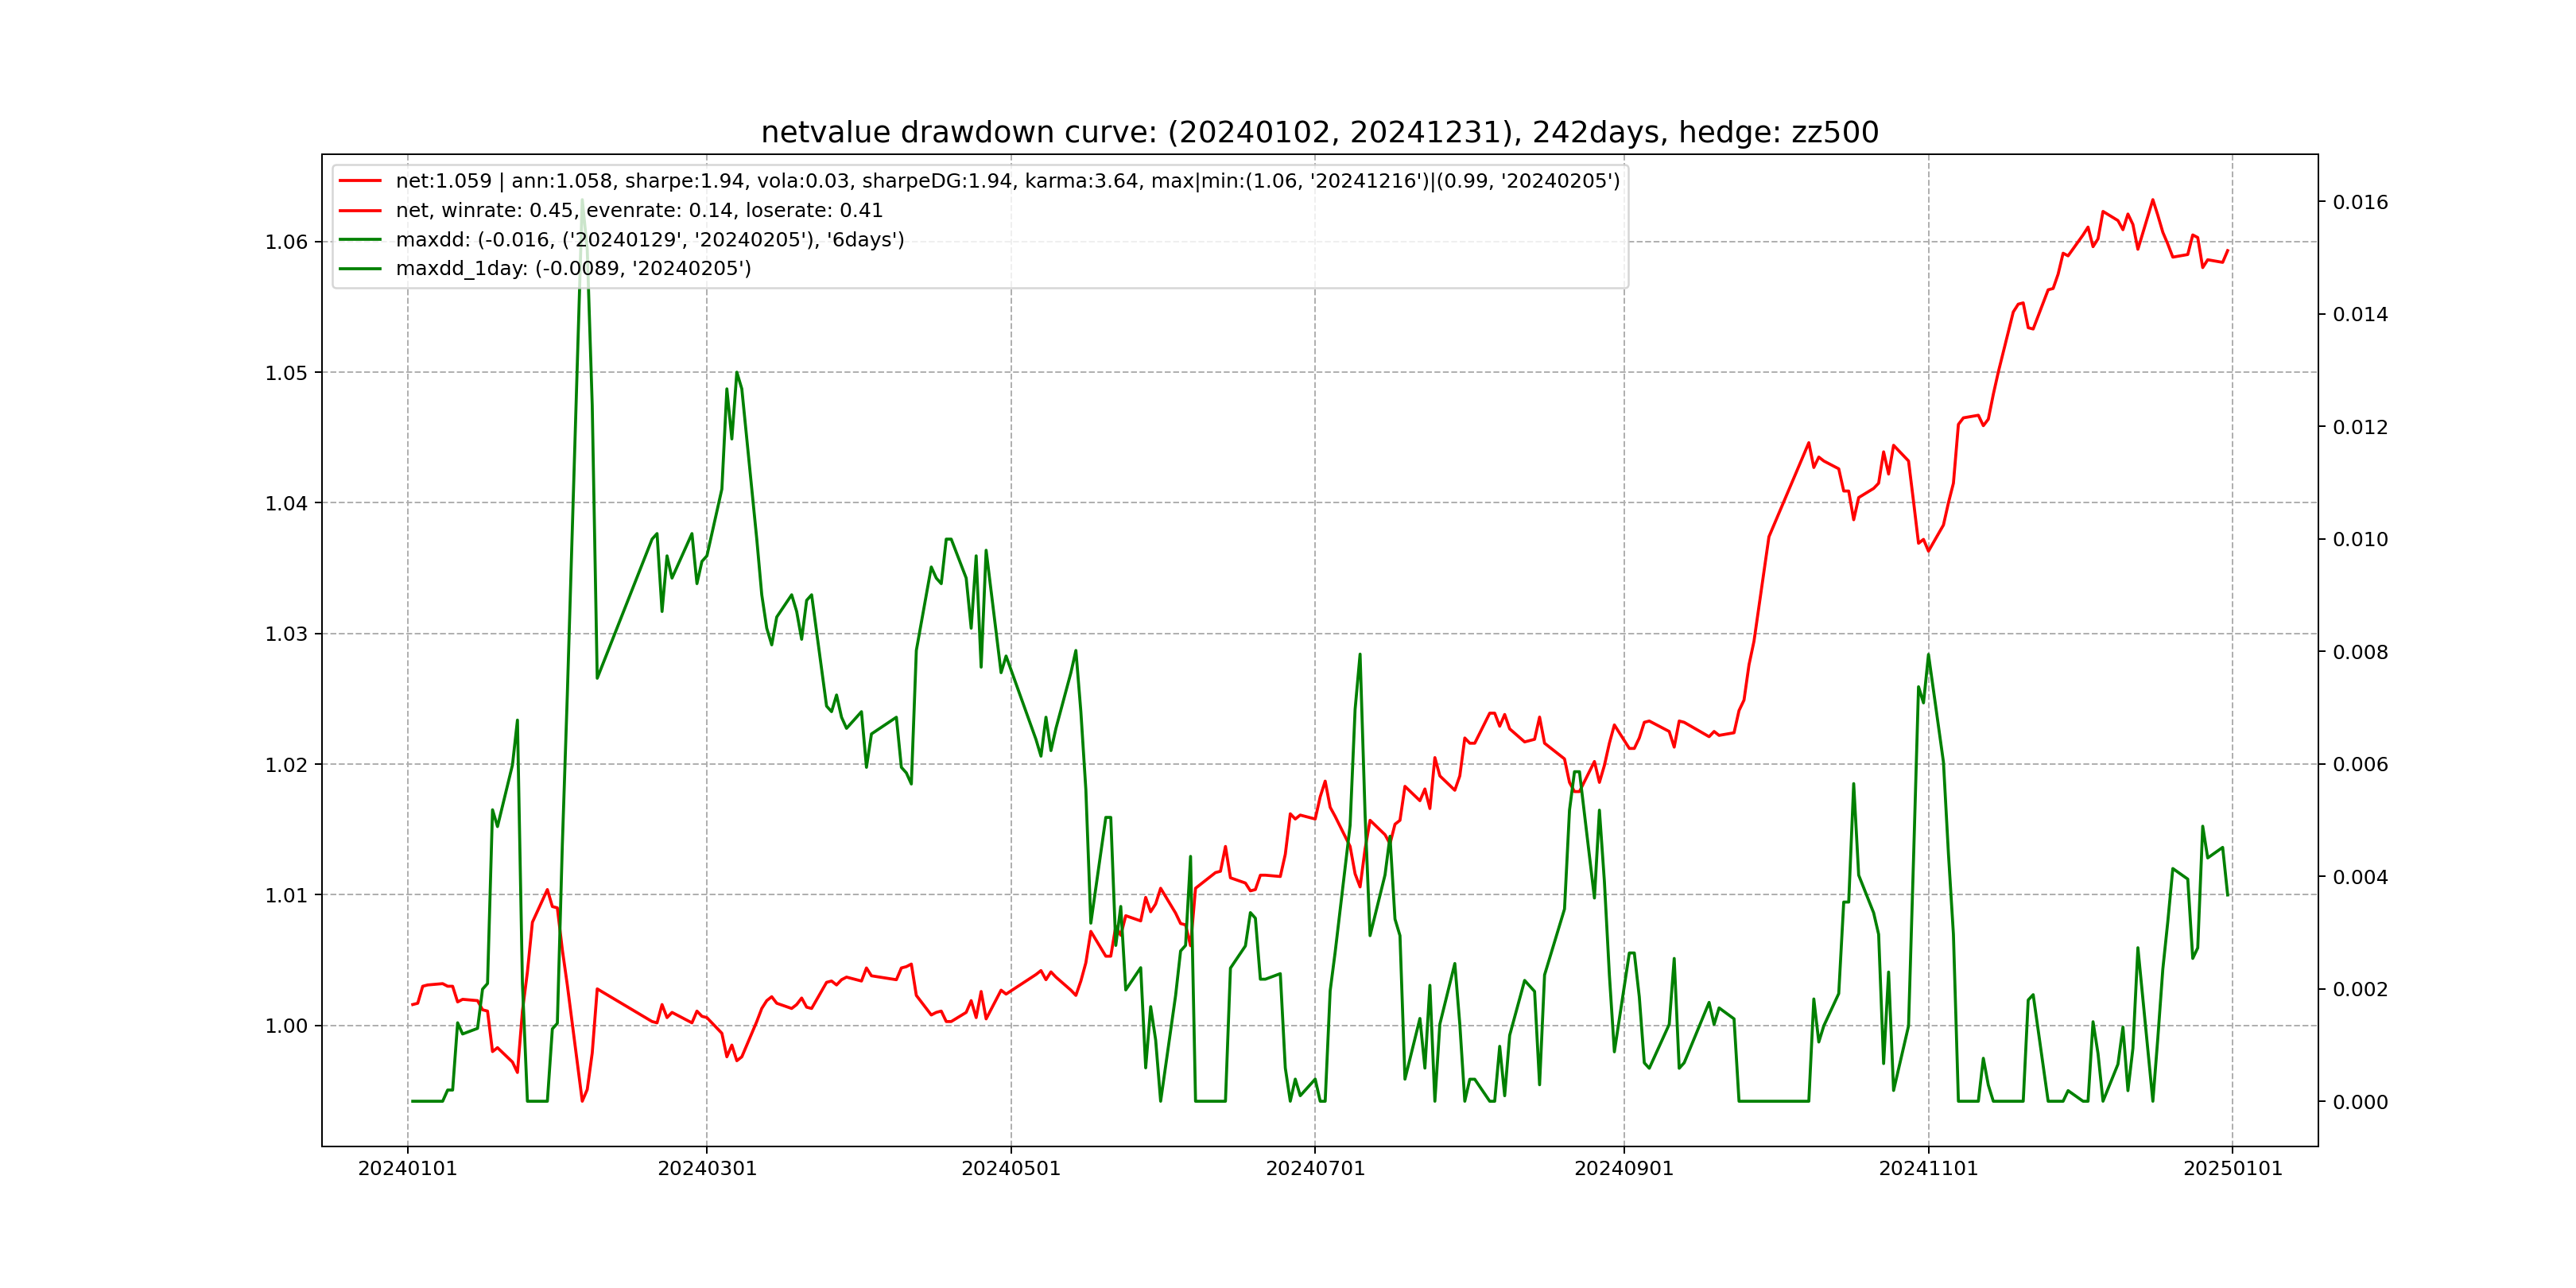Click the 20241101 x-axis tick label
This screenshot has height=1288, width=2576.
tap(1928, 1169)
